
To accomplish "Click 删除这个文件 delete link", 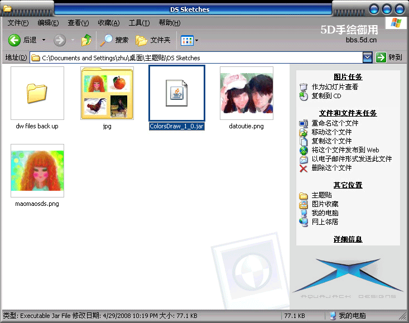I will 331,167.
